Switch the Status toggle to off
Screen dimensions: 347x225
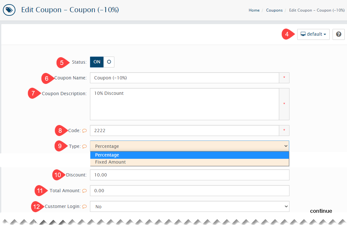coord(109,62)
